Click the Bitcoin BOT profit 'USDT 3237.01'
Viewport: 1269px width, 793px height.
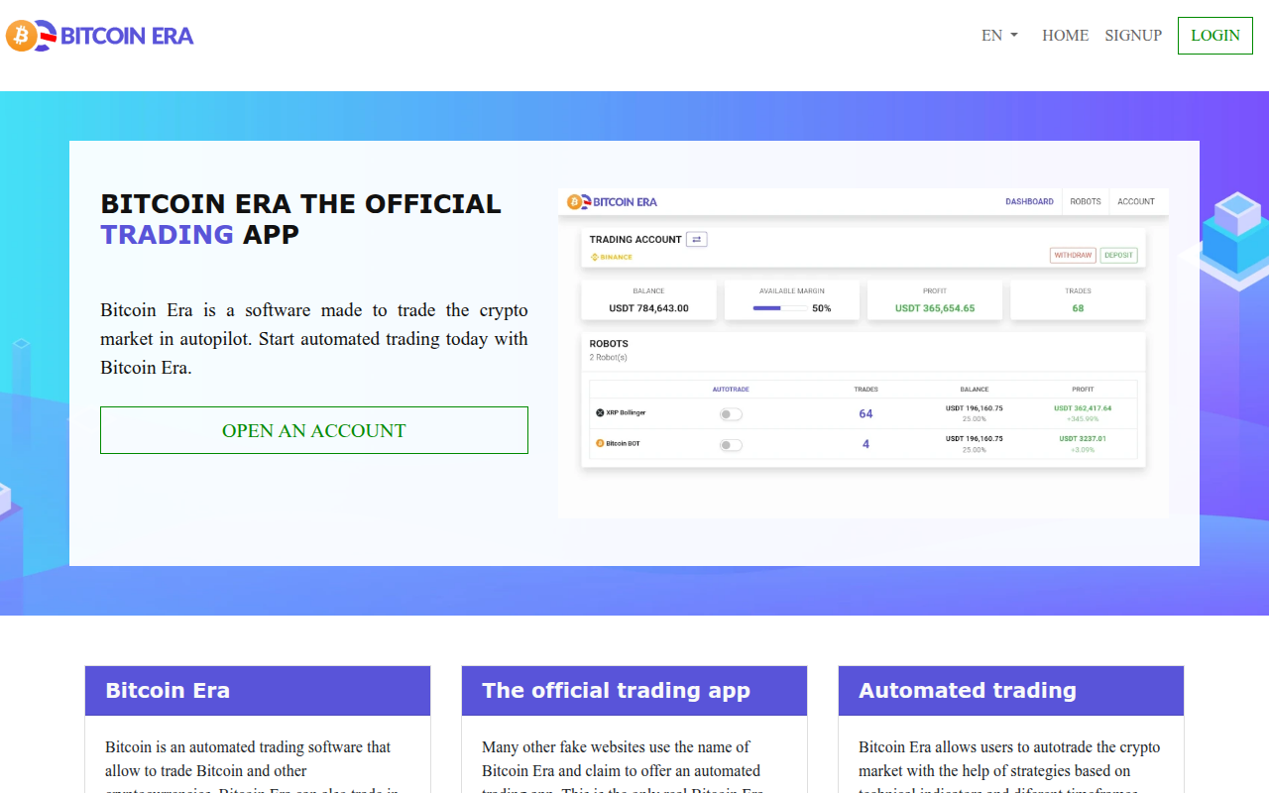[x=1083, y=438]
